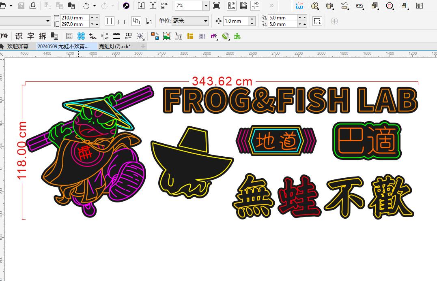
Task: Expand the zoom level dropdown
Action: point(206,6)
